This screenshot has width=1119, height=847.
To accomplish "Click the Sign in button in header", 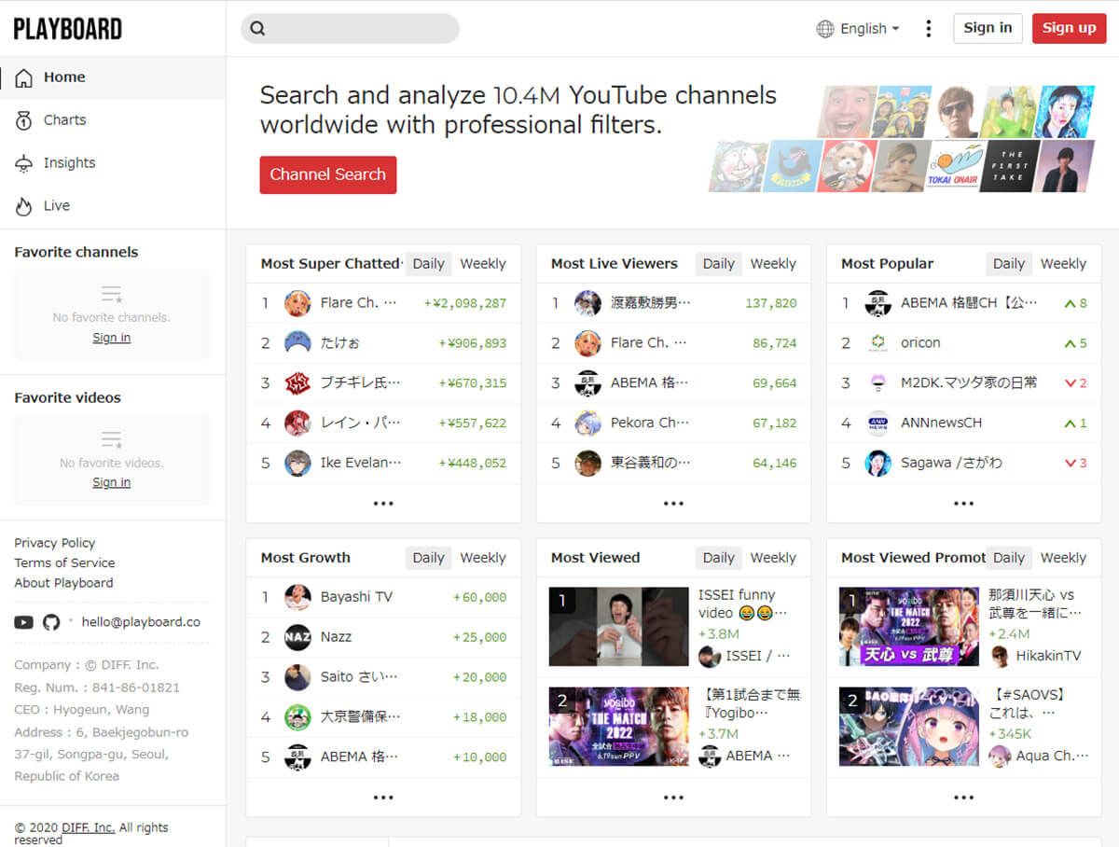I will [988, 28].
